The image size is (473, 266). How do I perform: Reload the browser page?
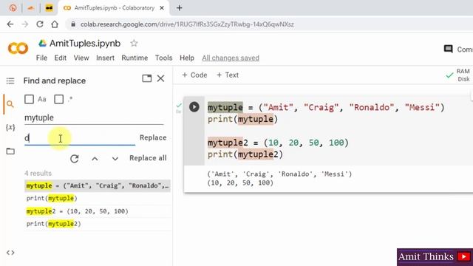tap(40, 24)
